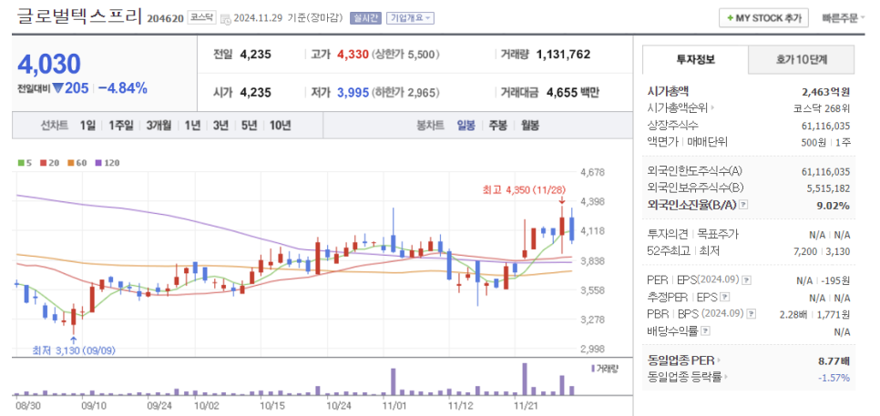Open help icon next to 배당수익률
This screenshot has width=880, height=416.
[x=705, y=332]
